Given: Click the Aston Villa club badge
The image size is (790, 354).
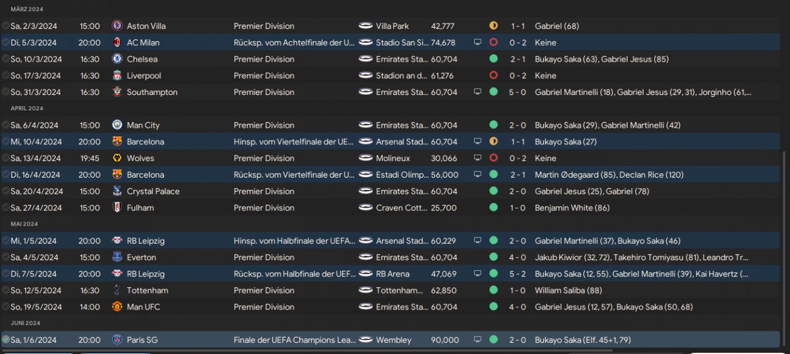Looking at the screenshot, I should point(117,26).
